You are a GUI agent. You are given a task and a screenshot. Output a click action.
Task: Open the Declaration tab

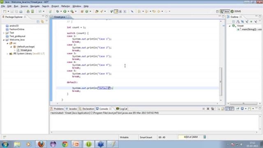pos(87,109)
